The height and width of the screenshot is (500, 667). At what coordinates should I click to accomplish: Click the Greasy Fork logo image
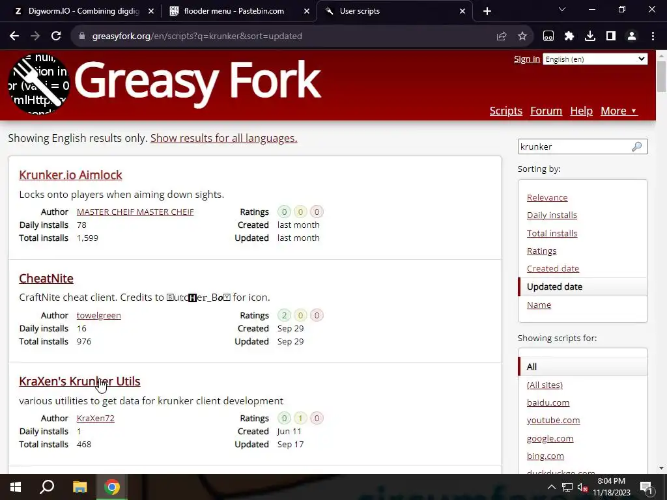(39, 84)
